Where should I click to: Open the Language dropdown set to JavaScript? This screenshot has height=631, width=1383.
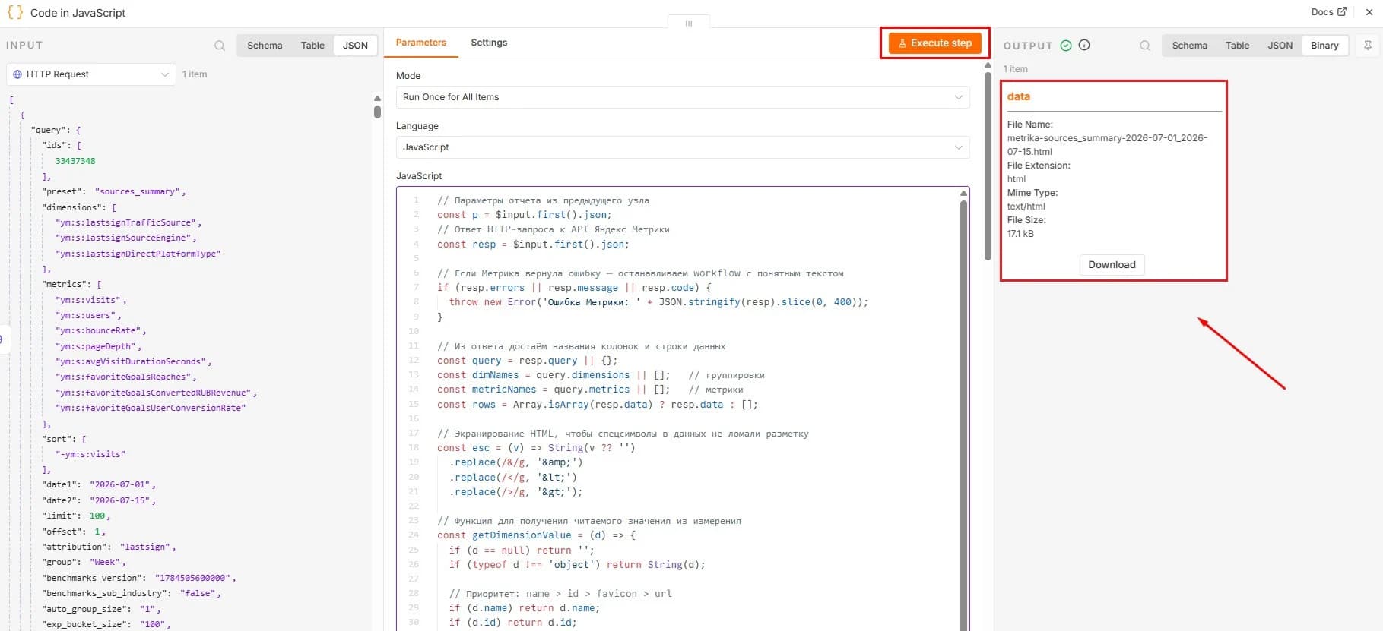coord(683,147)
